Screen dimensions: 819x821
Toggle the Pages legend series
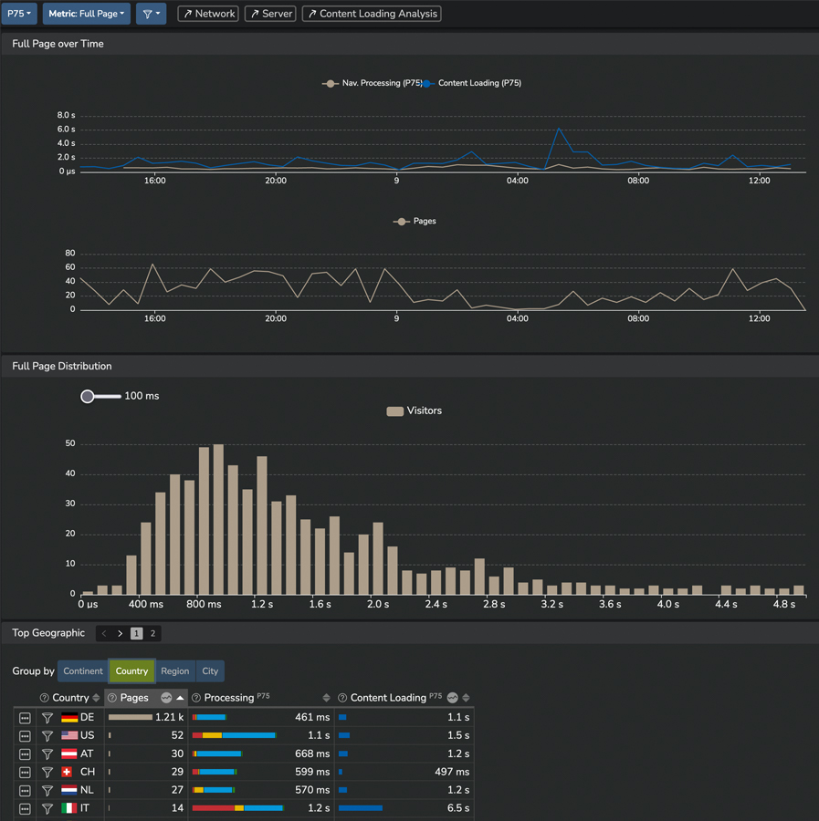click(415, 222)
